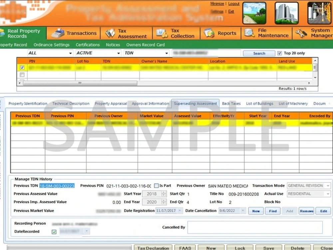Focus the Cancelled By text box
Viewport: 333px width, 250px height.
click(255, 227)
